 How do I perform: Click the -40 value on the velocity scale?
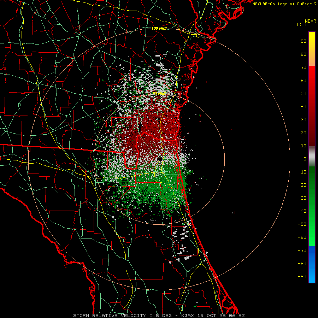[302, 211]
